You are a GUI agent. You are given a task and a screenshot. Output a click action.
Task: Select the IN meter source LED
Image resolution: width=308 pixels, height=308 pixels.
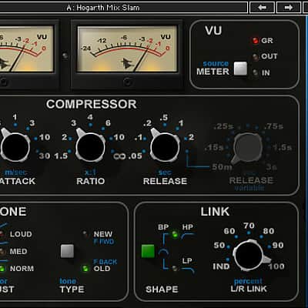click(255, 72)
